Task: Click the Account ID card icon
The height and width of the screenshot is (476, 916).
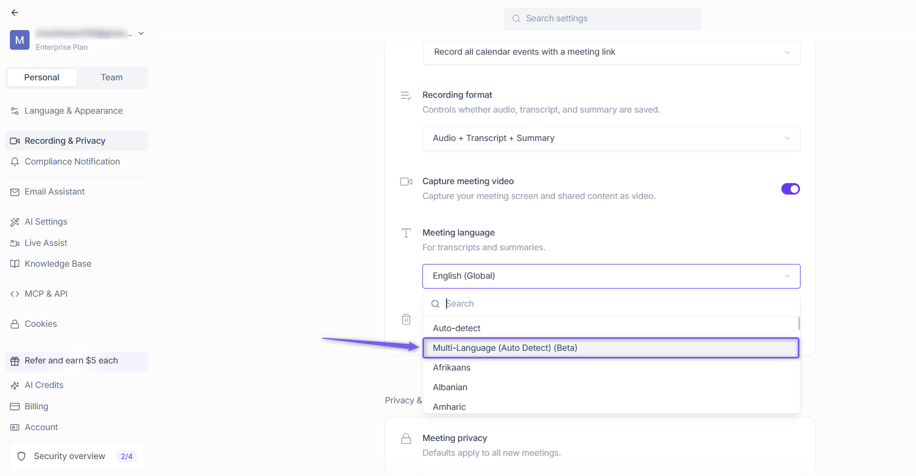Action: [15, 427]
